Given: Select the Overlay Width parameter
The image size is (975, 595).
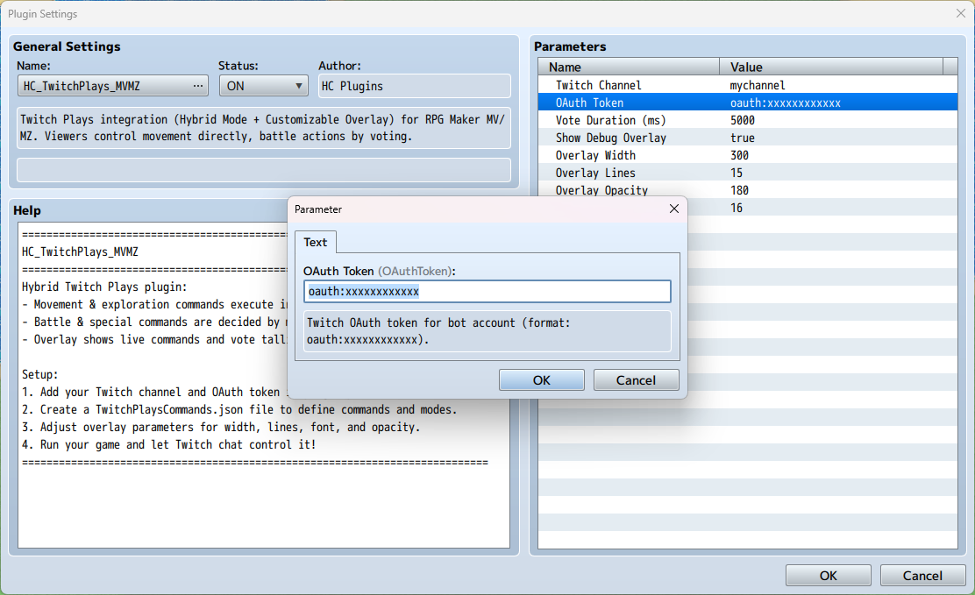Looking at the screenshot, I should [747, 155].
